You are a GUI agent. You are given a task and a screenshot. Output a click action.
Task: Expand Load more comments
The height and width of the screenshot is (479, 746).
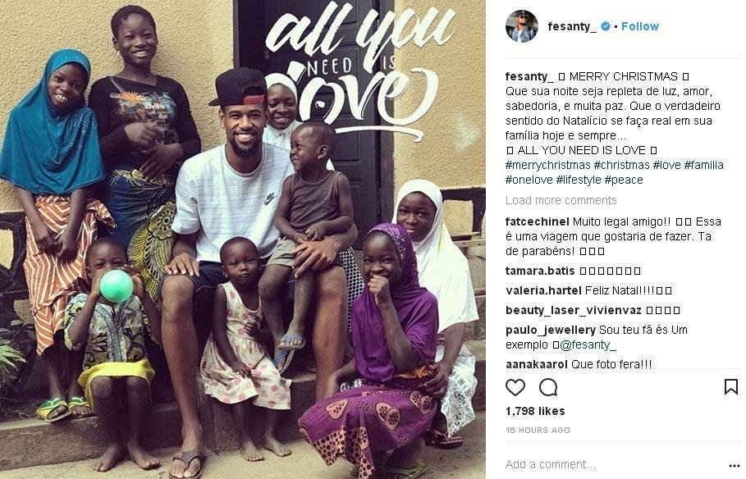[x=561, y=200]
